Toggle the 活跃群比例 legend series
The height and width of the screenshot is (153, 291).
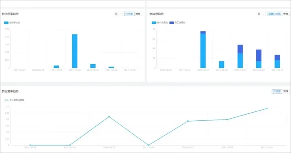pyautogui.click(x=12, y=23)
